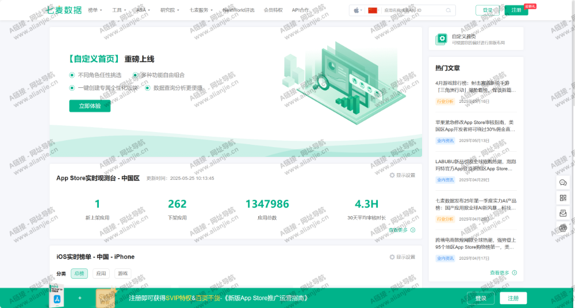Select the 总榜 category tab
This screenshot has width=575, height=308.
pyautogui.click(x=79, y=274)
